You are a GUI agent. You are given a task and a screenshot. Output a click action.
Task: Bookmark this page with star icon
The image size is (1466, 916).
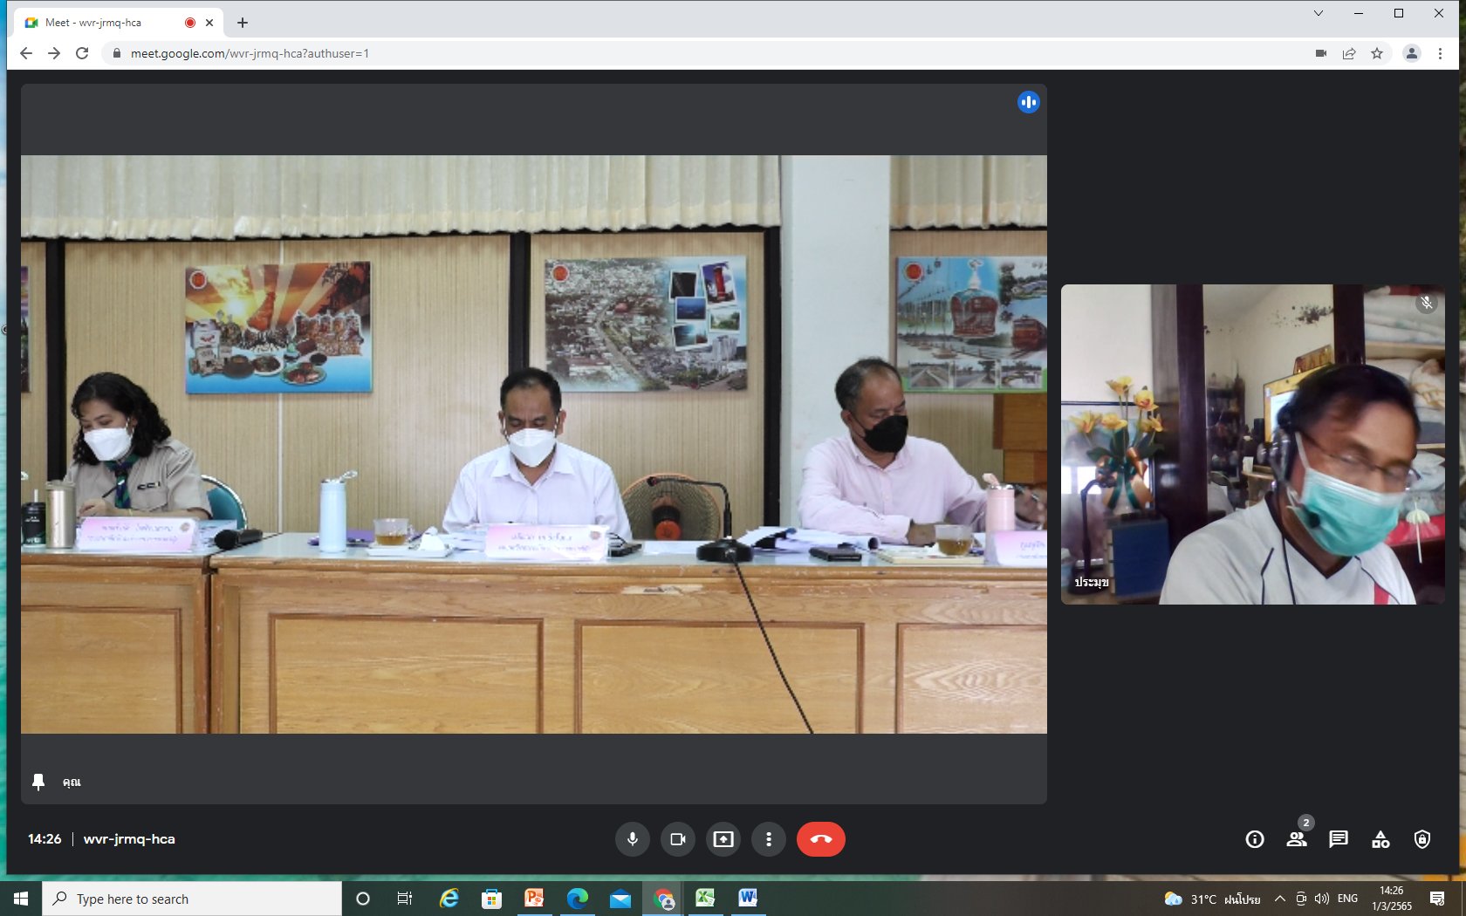tap(1377, 53)
